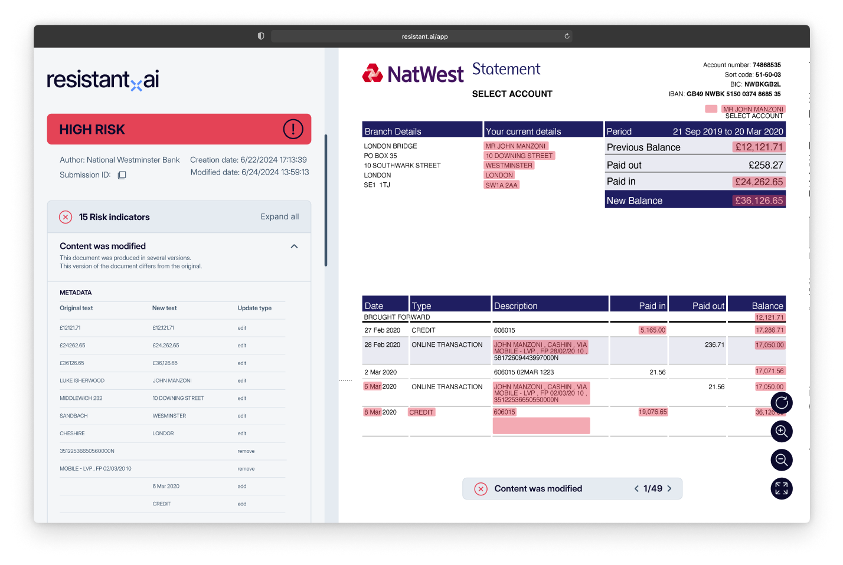Screen dimensions: 843x565
Task: Click the Original text column header
Action: tap(76, 308)
